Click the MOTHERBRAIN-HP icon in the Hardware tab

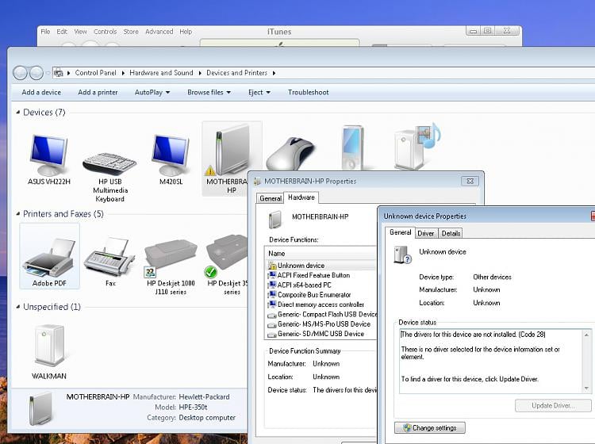pos(275,220)
